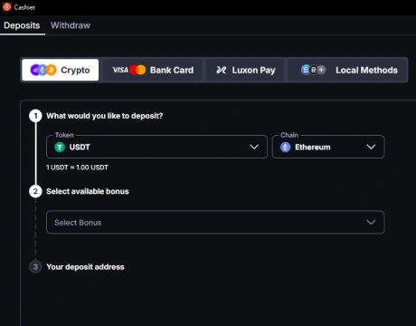The height and width of the screenshot is (326, 416).
Task: Click the Select Bonus chevron arrow
Action: (371, 223)
